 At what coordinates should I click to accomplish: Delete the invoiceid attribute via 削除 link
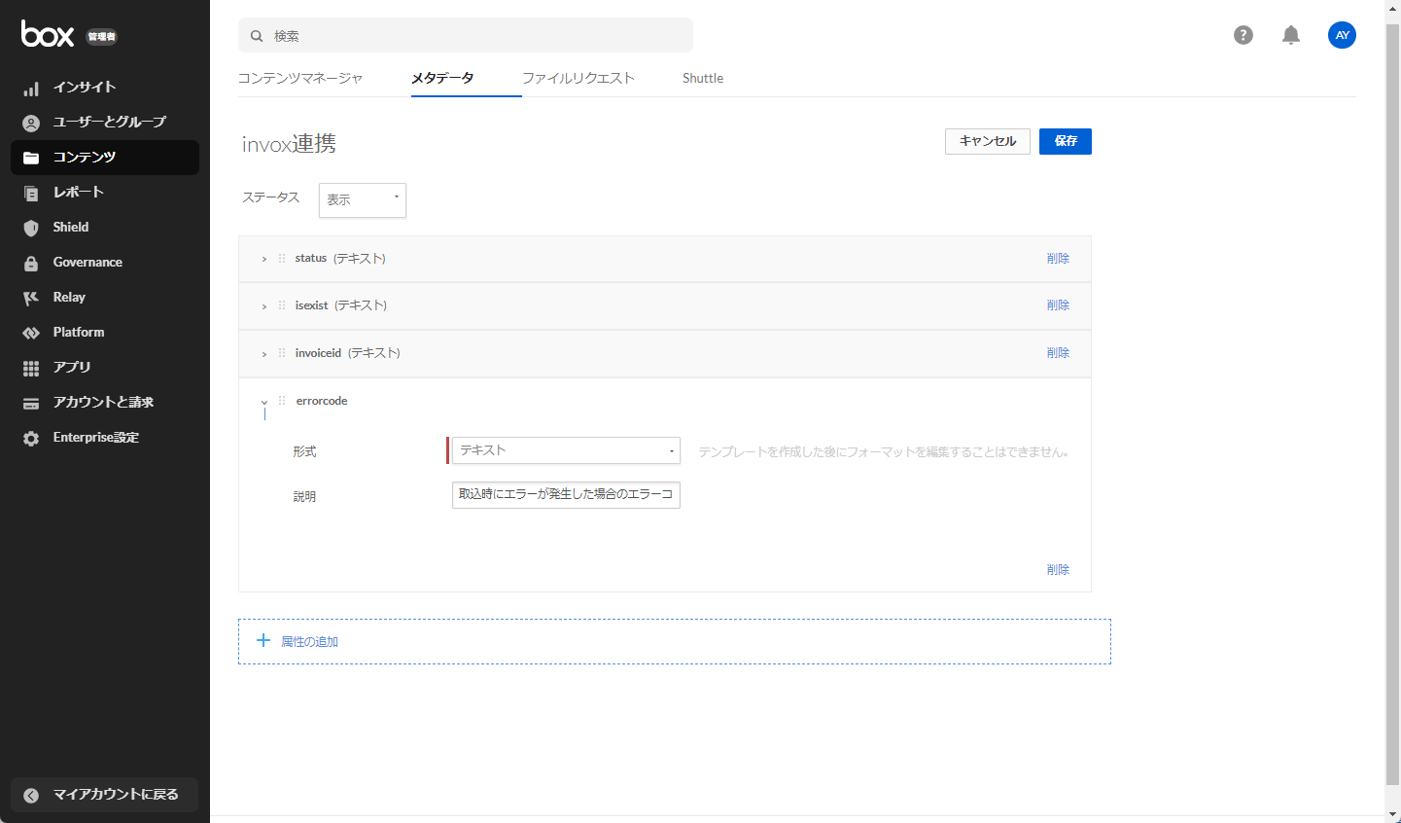(1058, 352)
